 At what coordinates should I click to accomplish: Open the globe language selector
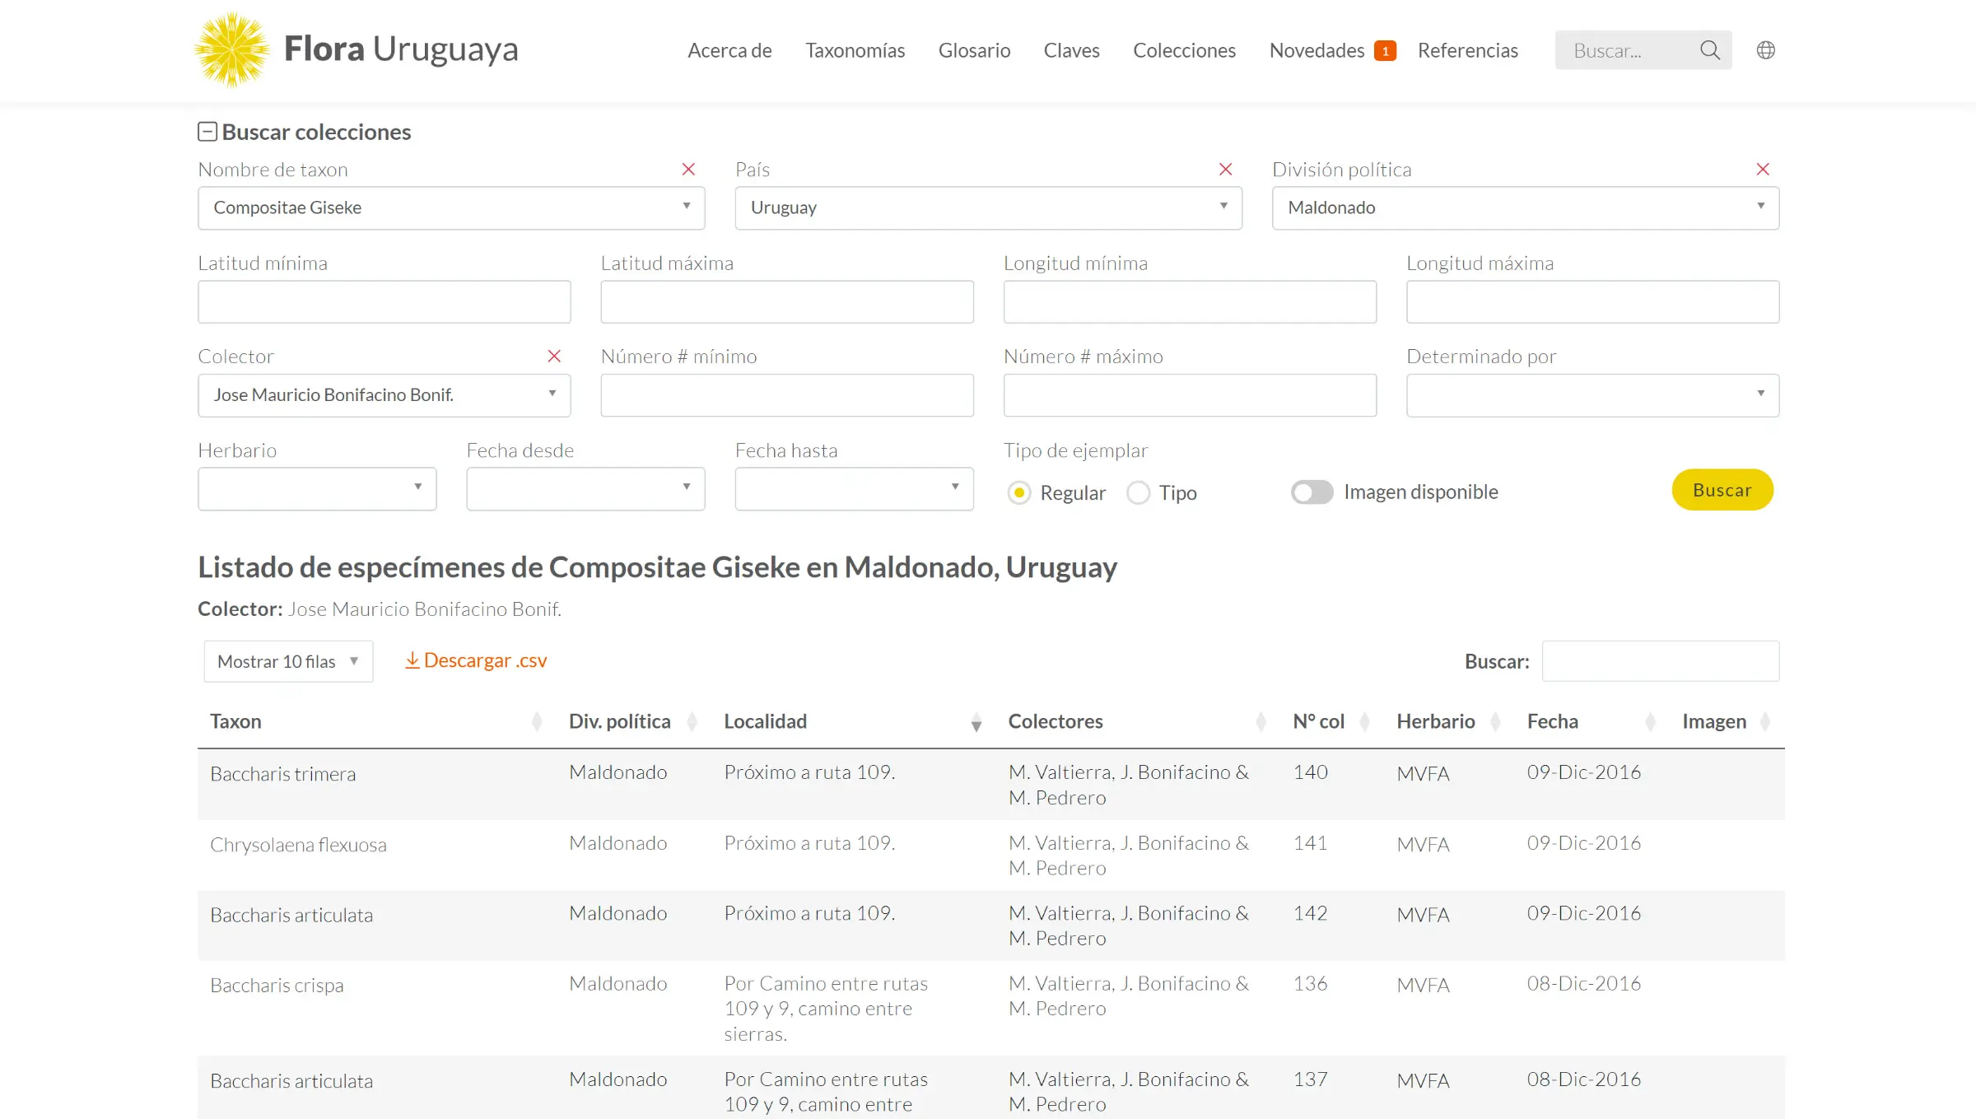click(x=1765, y=50)
